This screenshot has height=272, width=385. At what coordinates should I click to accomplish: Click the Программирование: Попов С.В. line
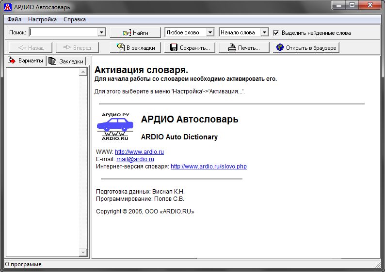pos(140,199)
